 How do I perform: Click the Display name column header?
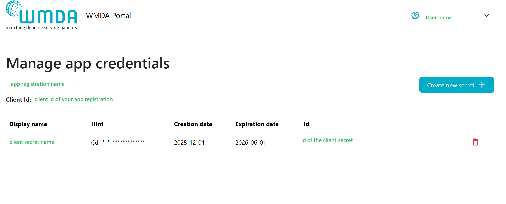point(28,124)
